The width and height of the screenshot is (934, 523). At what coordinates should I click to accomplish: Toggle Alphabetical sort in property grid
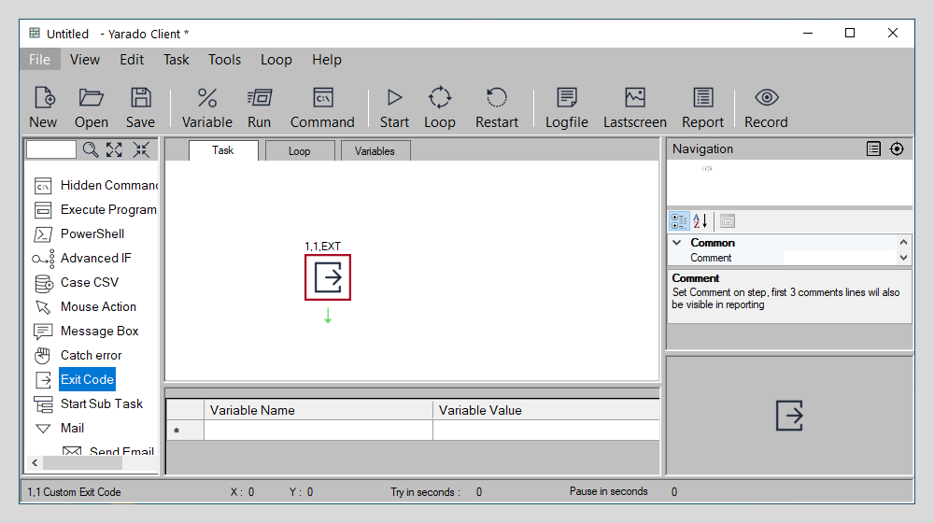700,221
